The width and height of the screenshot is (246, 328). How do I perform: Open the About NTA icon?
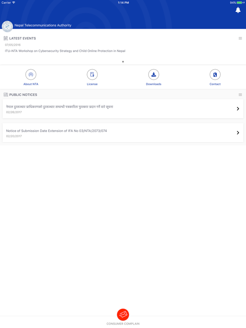point(31,74)
